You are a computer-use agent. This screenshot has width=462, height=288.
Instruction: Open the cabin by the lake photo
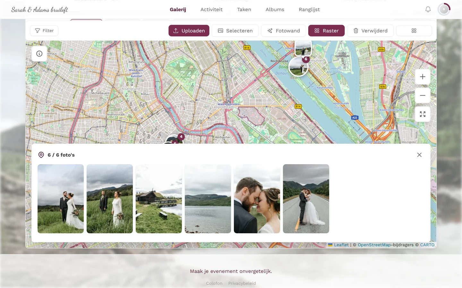[159, 199]
